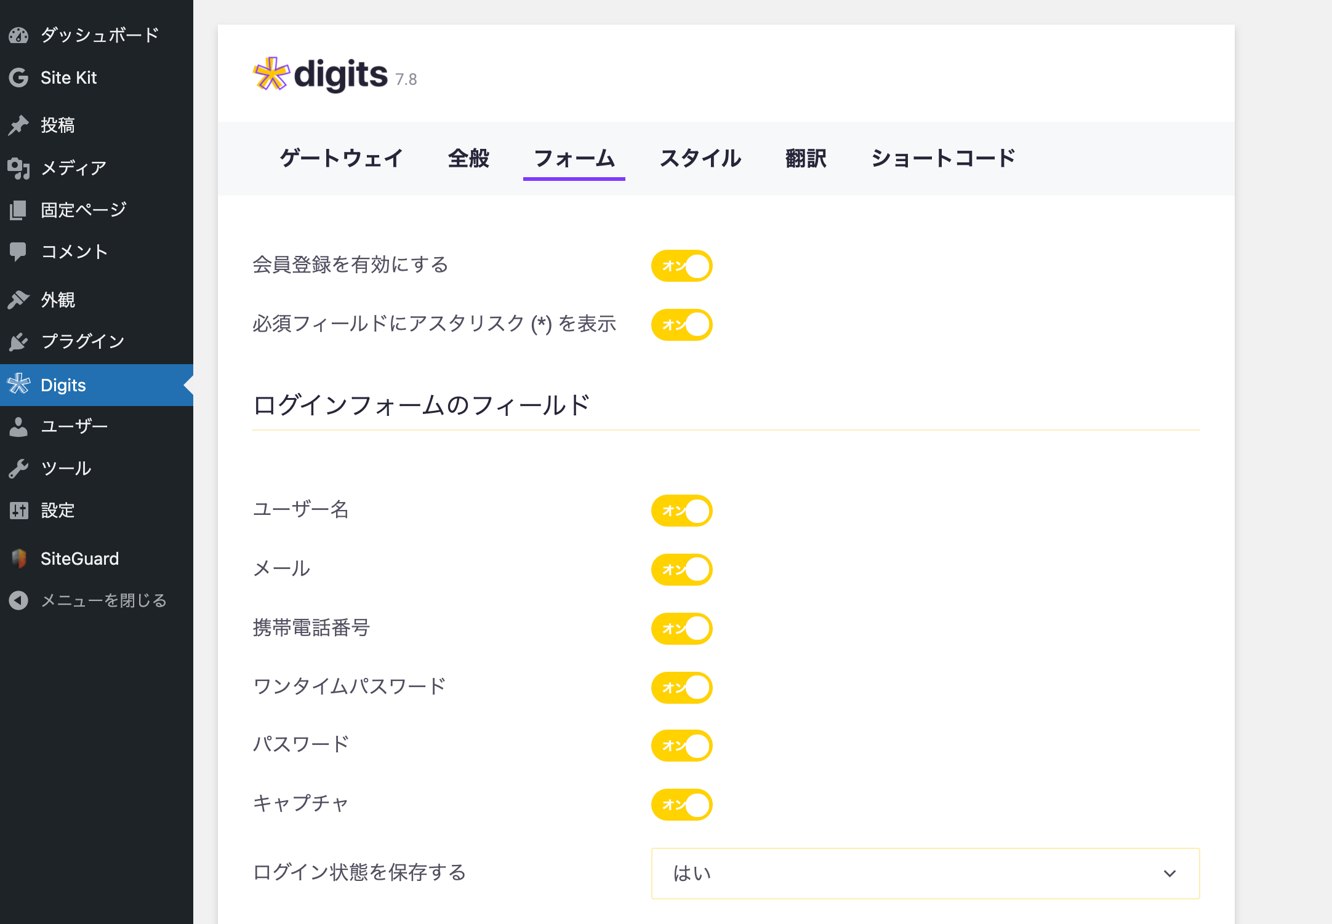Switch to the 全般 tab
The image size is (1332, 924).
468,159
